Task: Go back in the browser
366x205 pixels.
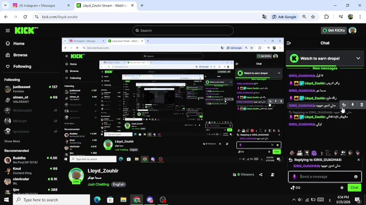Action: click(6, 17)
